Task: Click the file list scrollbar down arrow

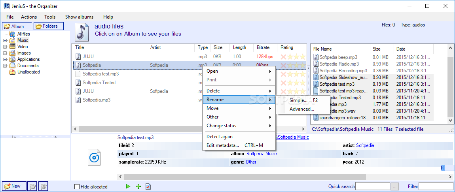Action: (x=451, y=120)
